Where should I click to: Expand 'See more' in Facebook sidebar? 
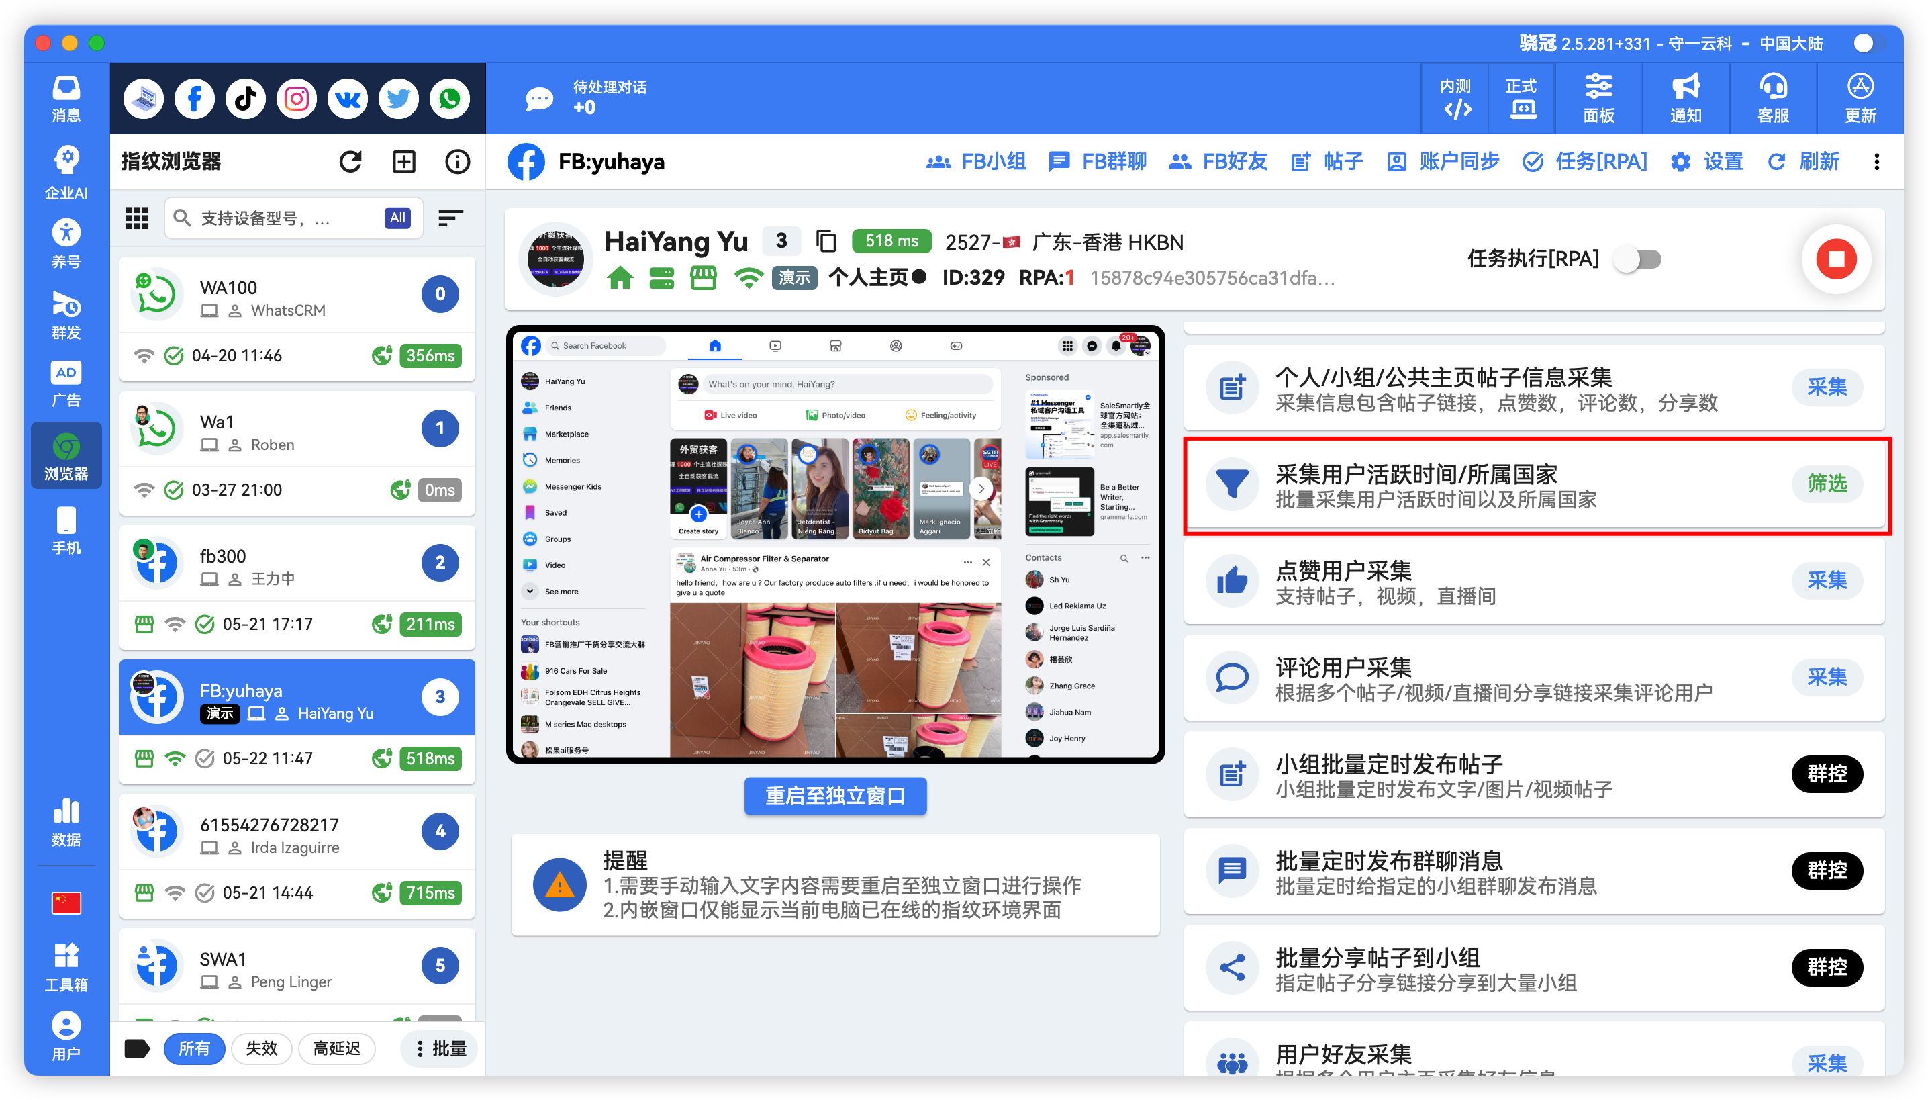[561, 592]
